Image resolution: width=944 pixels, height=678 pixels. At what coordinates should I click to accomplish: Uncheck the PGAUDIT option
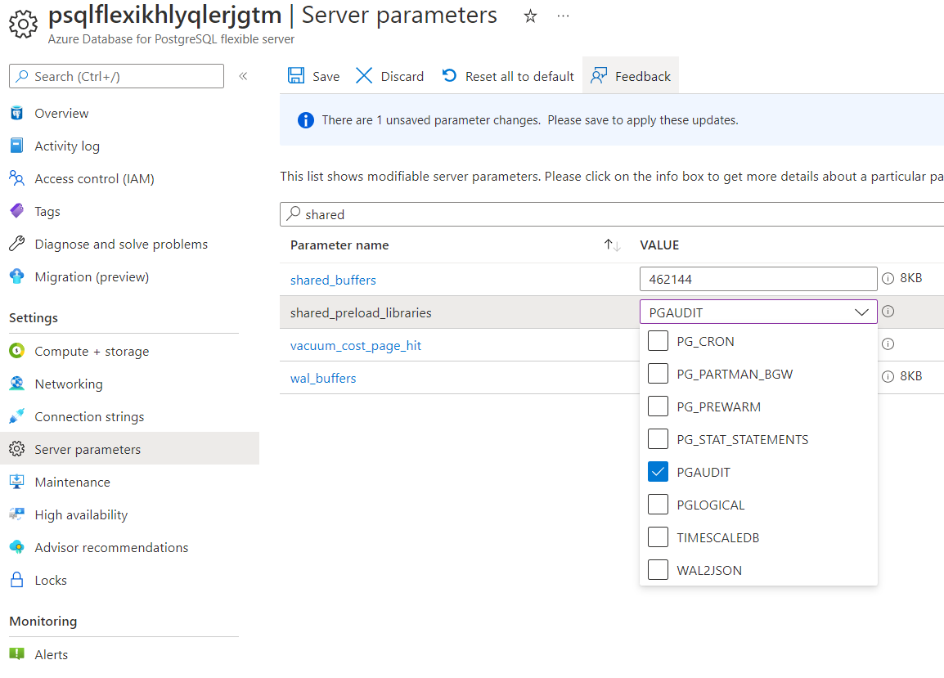coord(658,471)
